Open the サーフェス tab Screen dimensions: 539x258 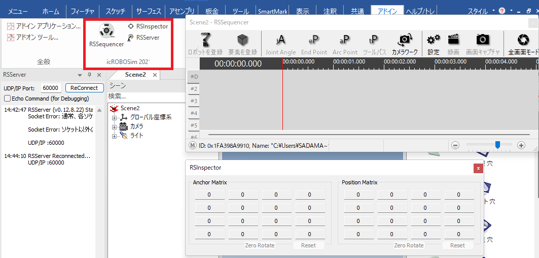(x=149, y=11)
